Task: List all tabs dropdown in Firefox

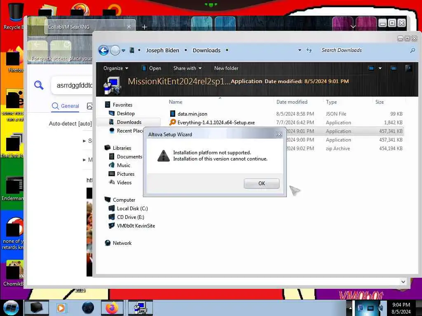Action: coord(353,27)
